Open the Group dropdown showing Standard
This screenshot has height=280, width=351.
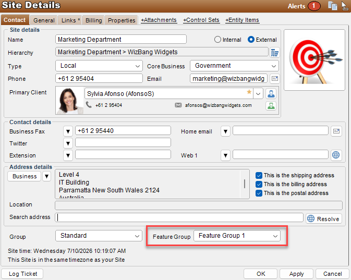[99, 236]
